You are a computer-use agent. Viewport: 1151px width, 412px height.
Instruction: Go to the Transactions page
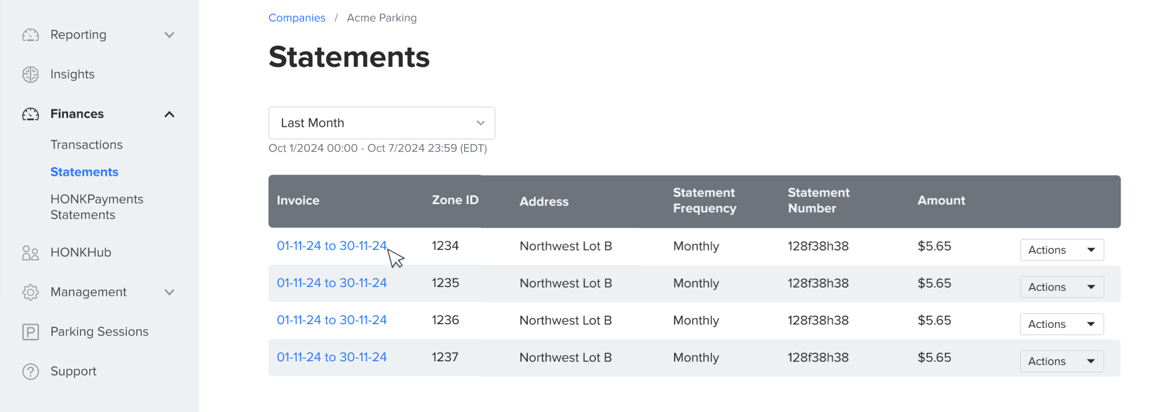(86, 144)
